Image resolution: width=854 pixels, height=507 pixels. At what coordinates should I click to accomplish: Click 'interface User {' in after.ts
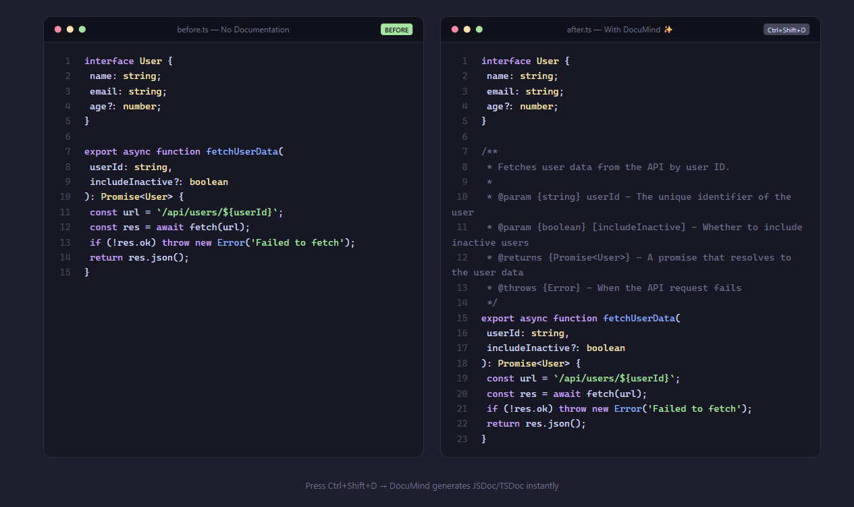click(x=525, y=61)
